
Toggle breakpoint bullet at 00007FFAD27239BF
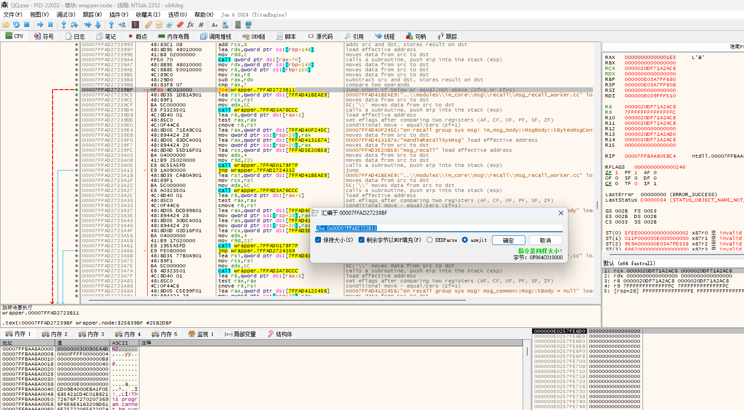coord(76,90)
